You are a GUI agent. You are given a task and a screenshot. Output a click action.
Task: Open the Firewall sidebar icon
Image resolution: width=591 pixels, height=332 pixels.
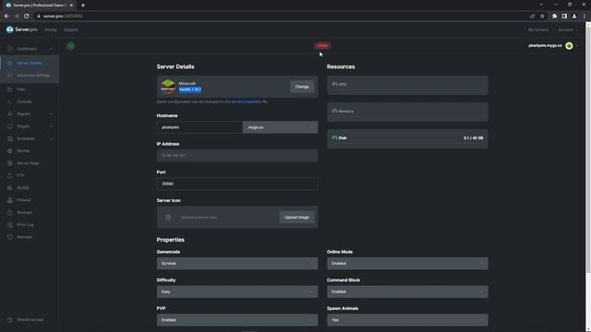(x=10, y=200)
